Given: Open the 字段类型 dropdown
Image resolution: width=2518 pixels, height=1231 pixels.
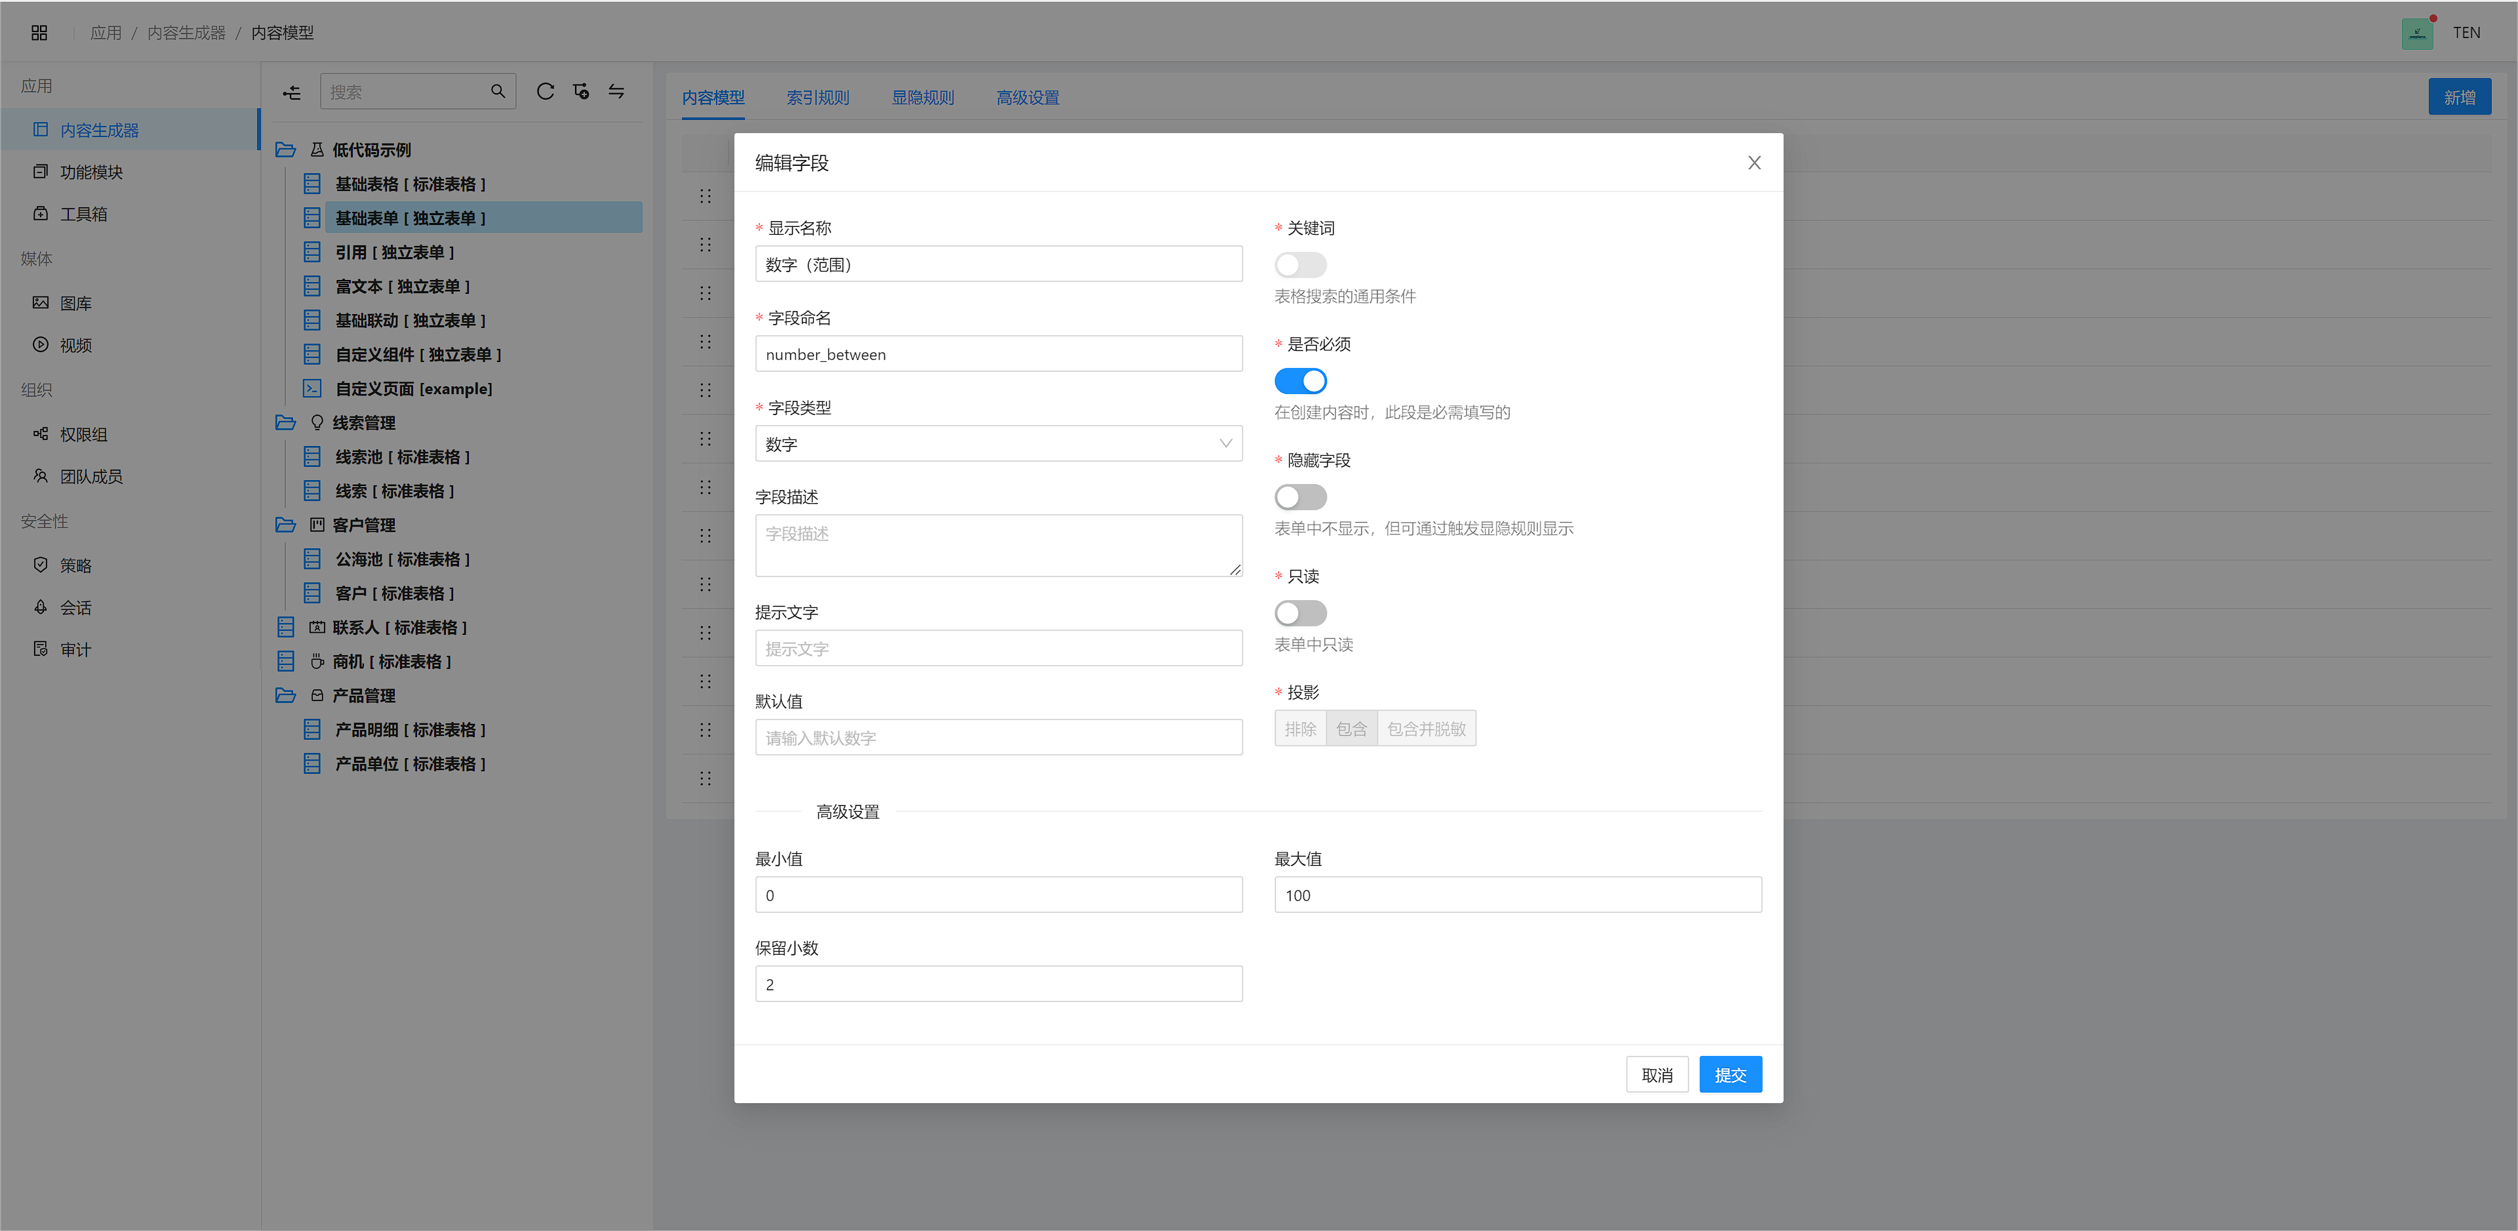Looking at the screenshot, I should click(x=997, y=444).
